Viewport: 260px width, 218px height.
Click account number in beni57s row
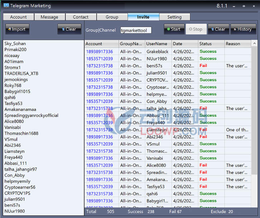(x=100, y=66)
